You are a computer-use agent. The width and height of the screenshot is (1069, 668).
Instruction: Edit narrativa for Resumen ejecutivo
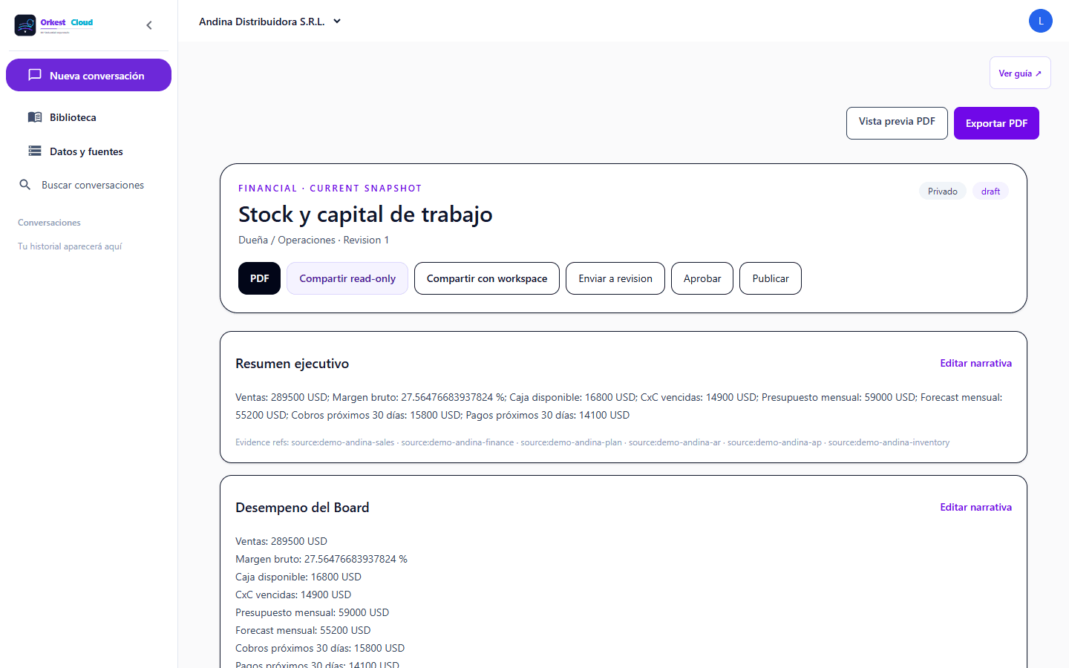(975, 363)
